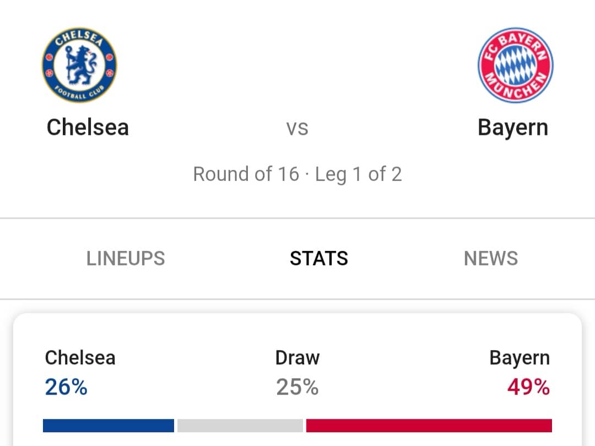Select the STATS tab
Image resolution: width=595 pixels, height=446 pixels.
tap(319, 259)
